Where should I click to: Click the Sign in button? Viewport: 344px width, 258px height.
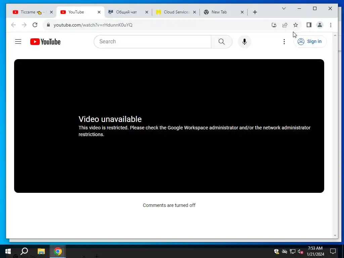pyautogui.click(x=310, y=41)
